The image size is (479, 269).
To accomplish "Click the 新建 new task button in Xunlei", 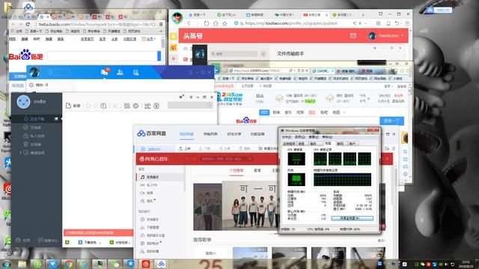I will [x=73, y=105].
